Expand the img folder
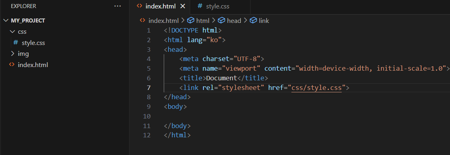Image resolution: width=450 pixels, height=155 pixels. click(12, 53)
